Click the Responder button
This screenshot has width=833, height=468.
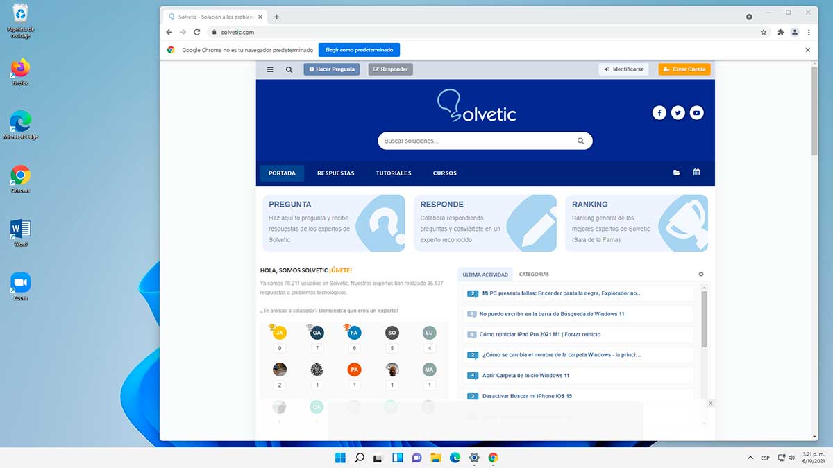pos(390,69)
